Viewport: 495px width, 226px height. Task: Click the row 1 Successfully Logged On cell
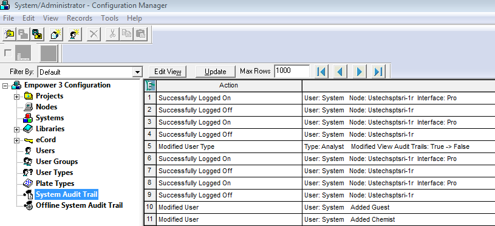tap(229, 98)
